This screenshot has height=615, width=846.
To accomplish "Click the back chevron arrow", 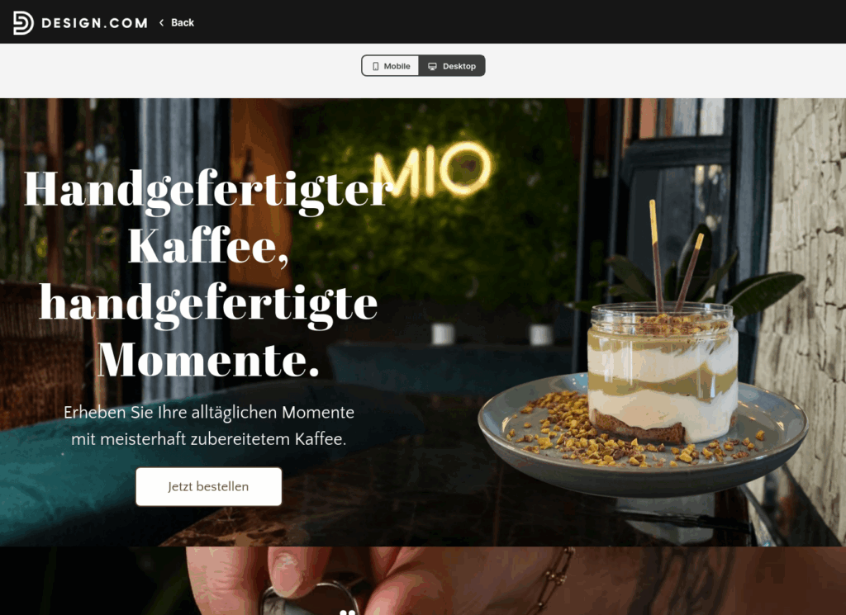I will tap(161, 22).
